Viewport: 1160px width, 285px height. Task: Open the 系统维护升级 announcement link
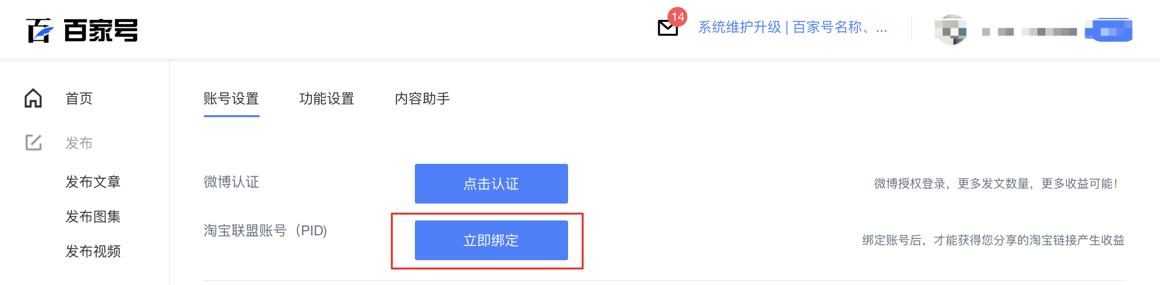click(792, 27)
